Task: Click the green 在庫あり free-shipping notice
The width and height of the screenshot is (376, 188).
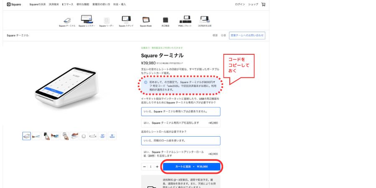Action: coord(162,48)
